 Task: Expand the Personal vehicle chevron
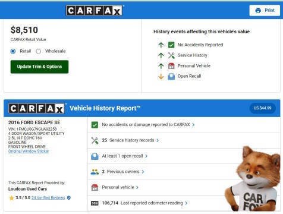(x=137, y=187)
